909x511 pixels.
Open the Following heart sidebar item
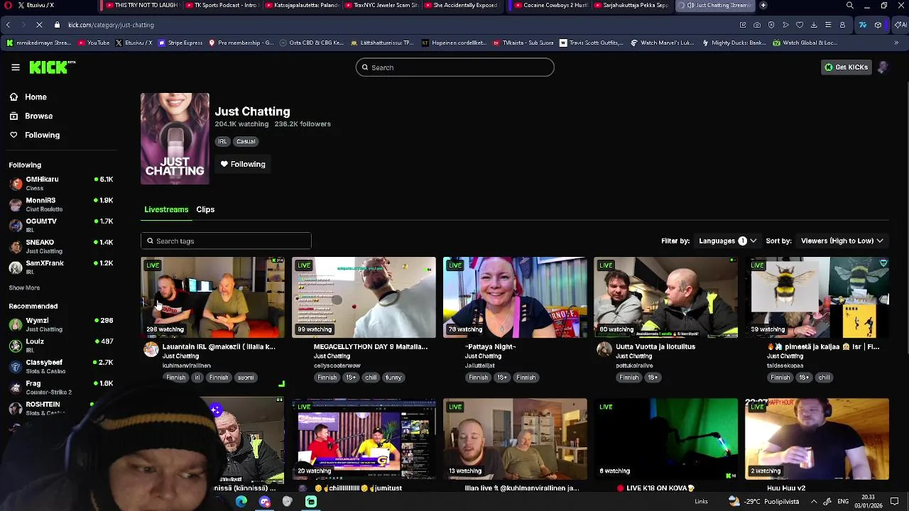(42, 135)
